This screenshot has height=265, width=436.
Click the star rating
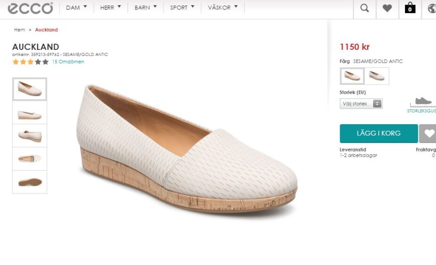coord(30,62)
